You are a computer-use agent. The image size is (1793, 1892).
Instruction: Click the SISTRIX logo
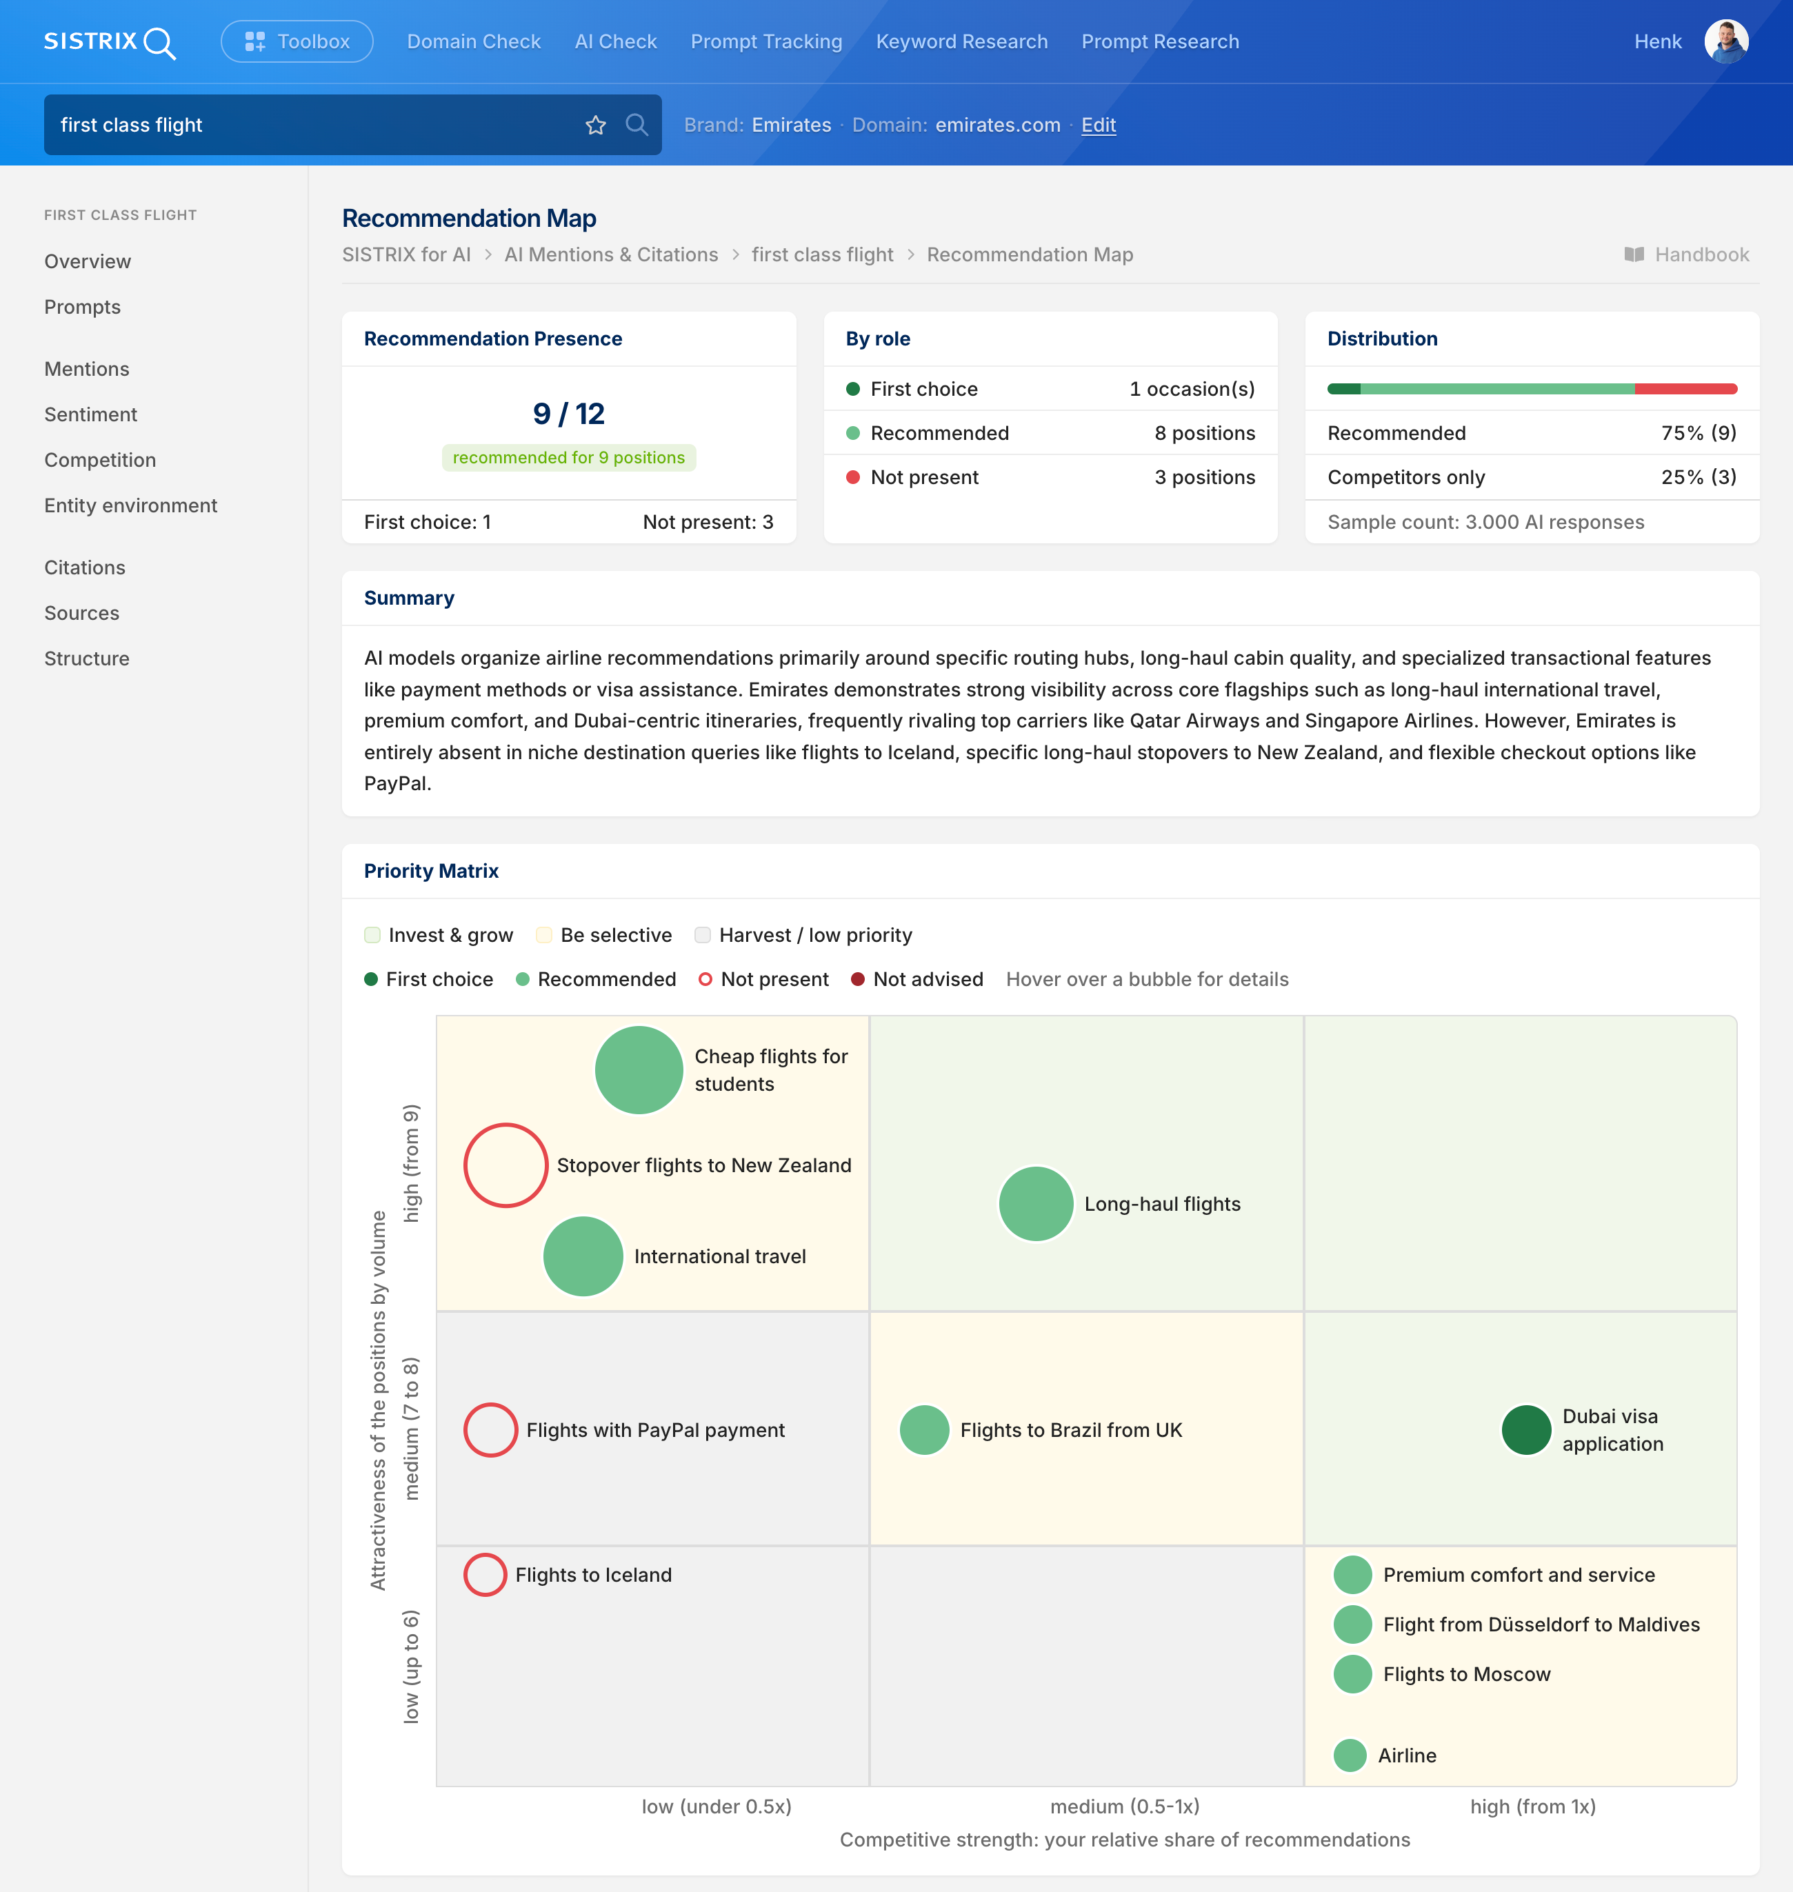click(x=110, y=42)
